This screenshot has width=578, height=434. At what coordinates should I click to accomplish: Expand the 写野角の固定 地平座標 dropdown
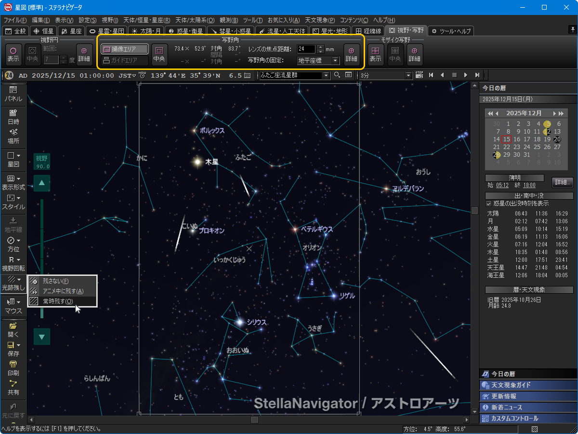pos(335,61)
